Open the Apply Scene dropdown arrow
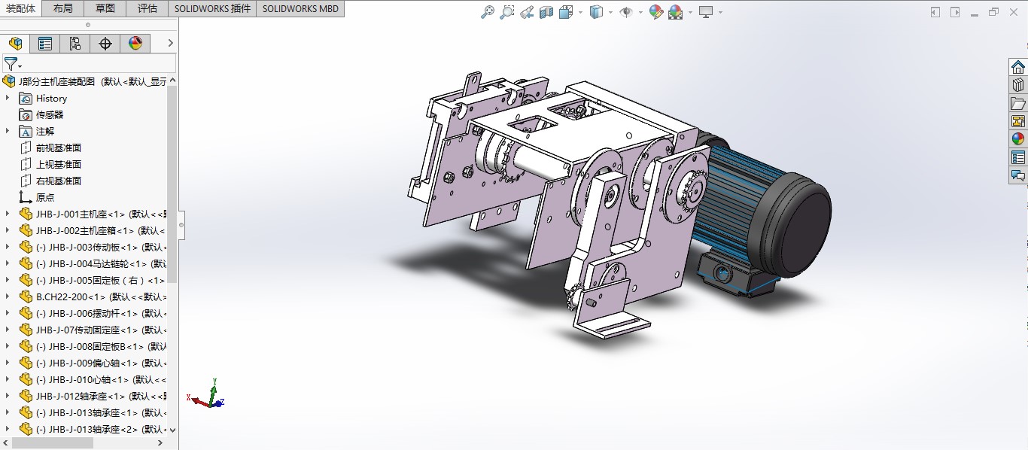The width and height of the screenshot is (1028, 450). pyautogui.click(x=690, y=12)
